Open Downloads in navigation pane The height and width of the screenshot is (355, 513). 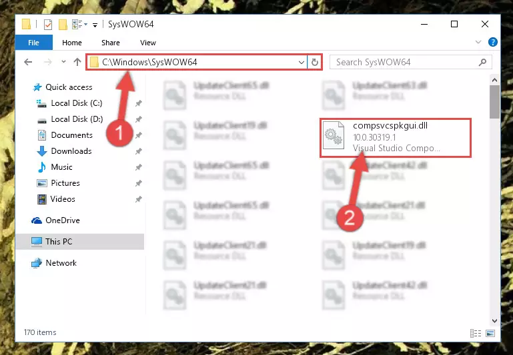point(71,151)
